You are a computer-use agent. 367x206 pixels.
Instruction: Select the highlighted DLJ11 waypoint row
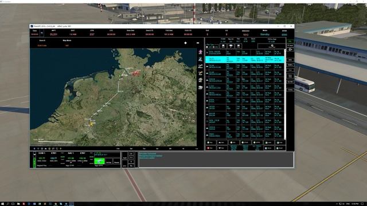click(245, 60)
